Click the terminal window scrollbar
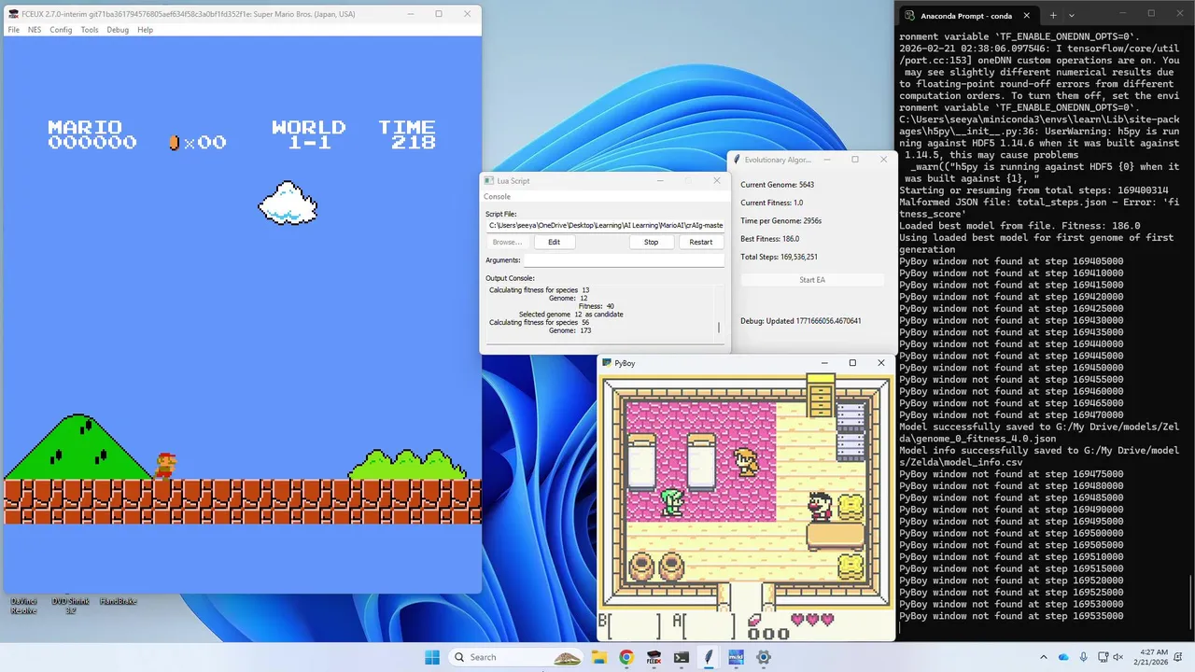Image resolution: width=1195 pixels, height=672 pixels. pyautogui.click(x=1190, y=602)
